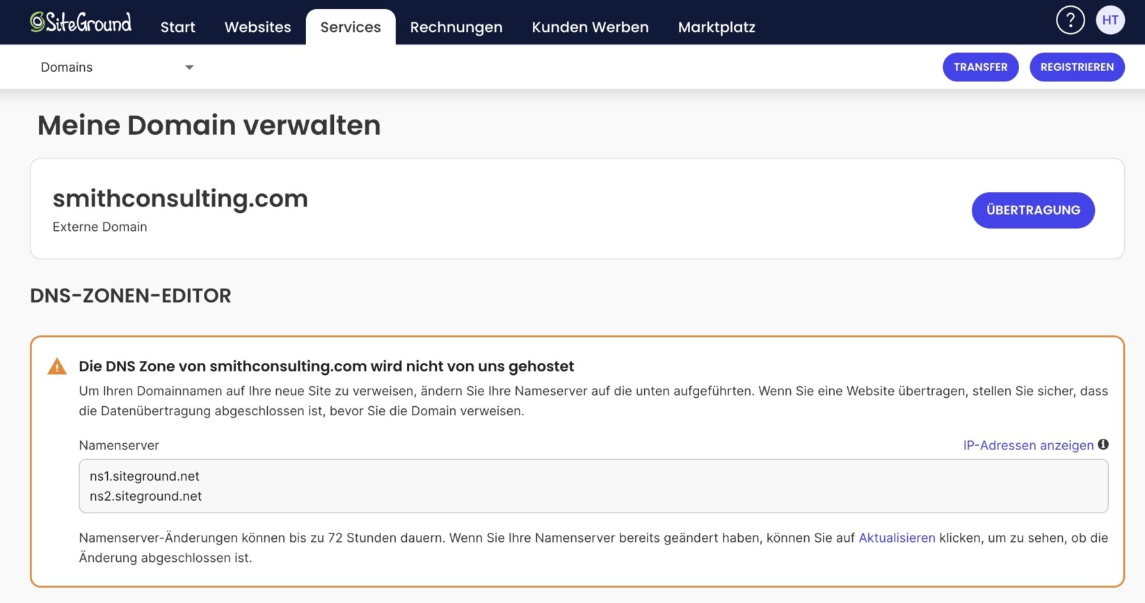Click the DNS-ZONEN-EDITOR heading

coord(131,296)
